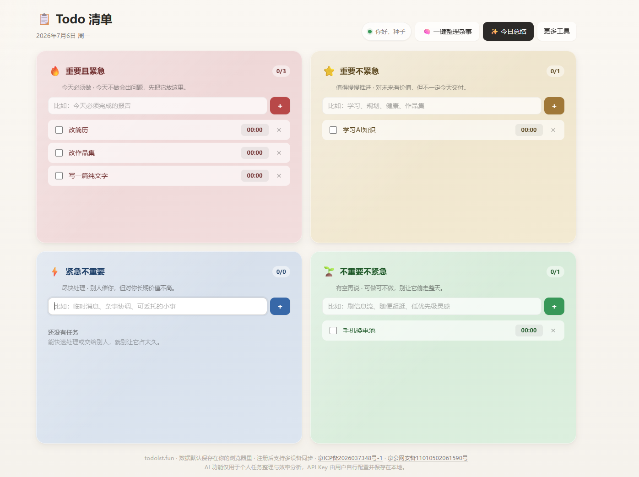Mark 改作品集 as done
The image size is (639, 477).
tap(59, 153)
